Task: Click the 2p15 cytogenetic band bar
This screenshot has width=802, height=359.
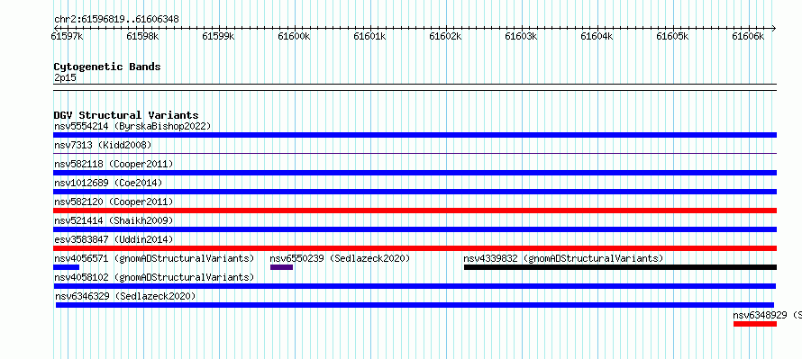Action: [x=415, y=87]
